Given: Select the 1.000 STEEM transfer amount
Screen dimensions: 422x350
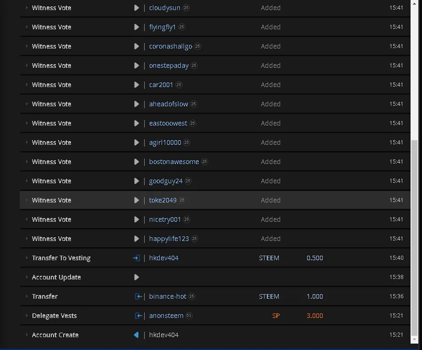Looking at the screenshot, I should click(x=314, y=296).
